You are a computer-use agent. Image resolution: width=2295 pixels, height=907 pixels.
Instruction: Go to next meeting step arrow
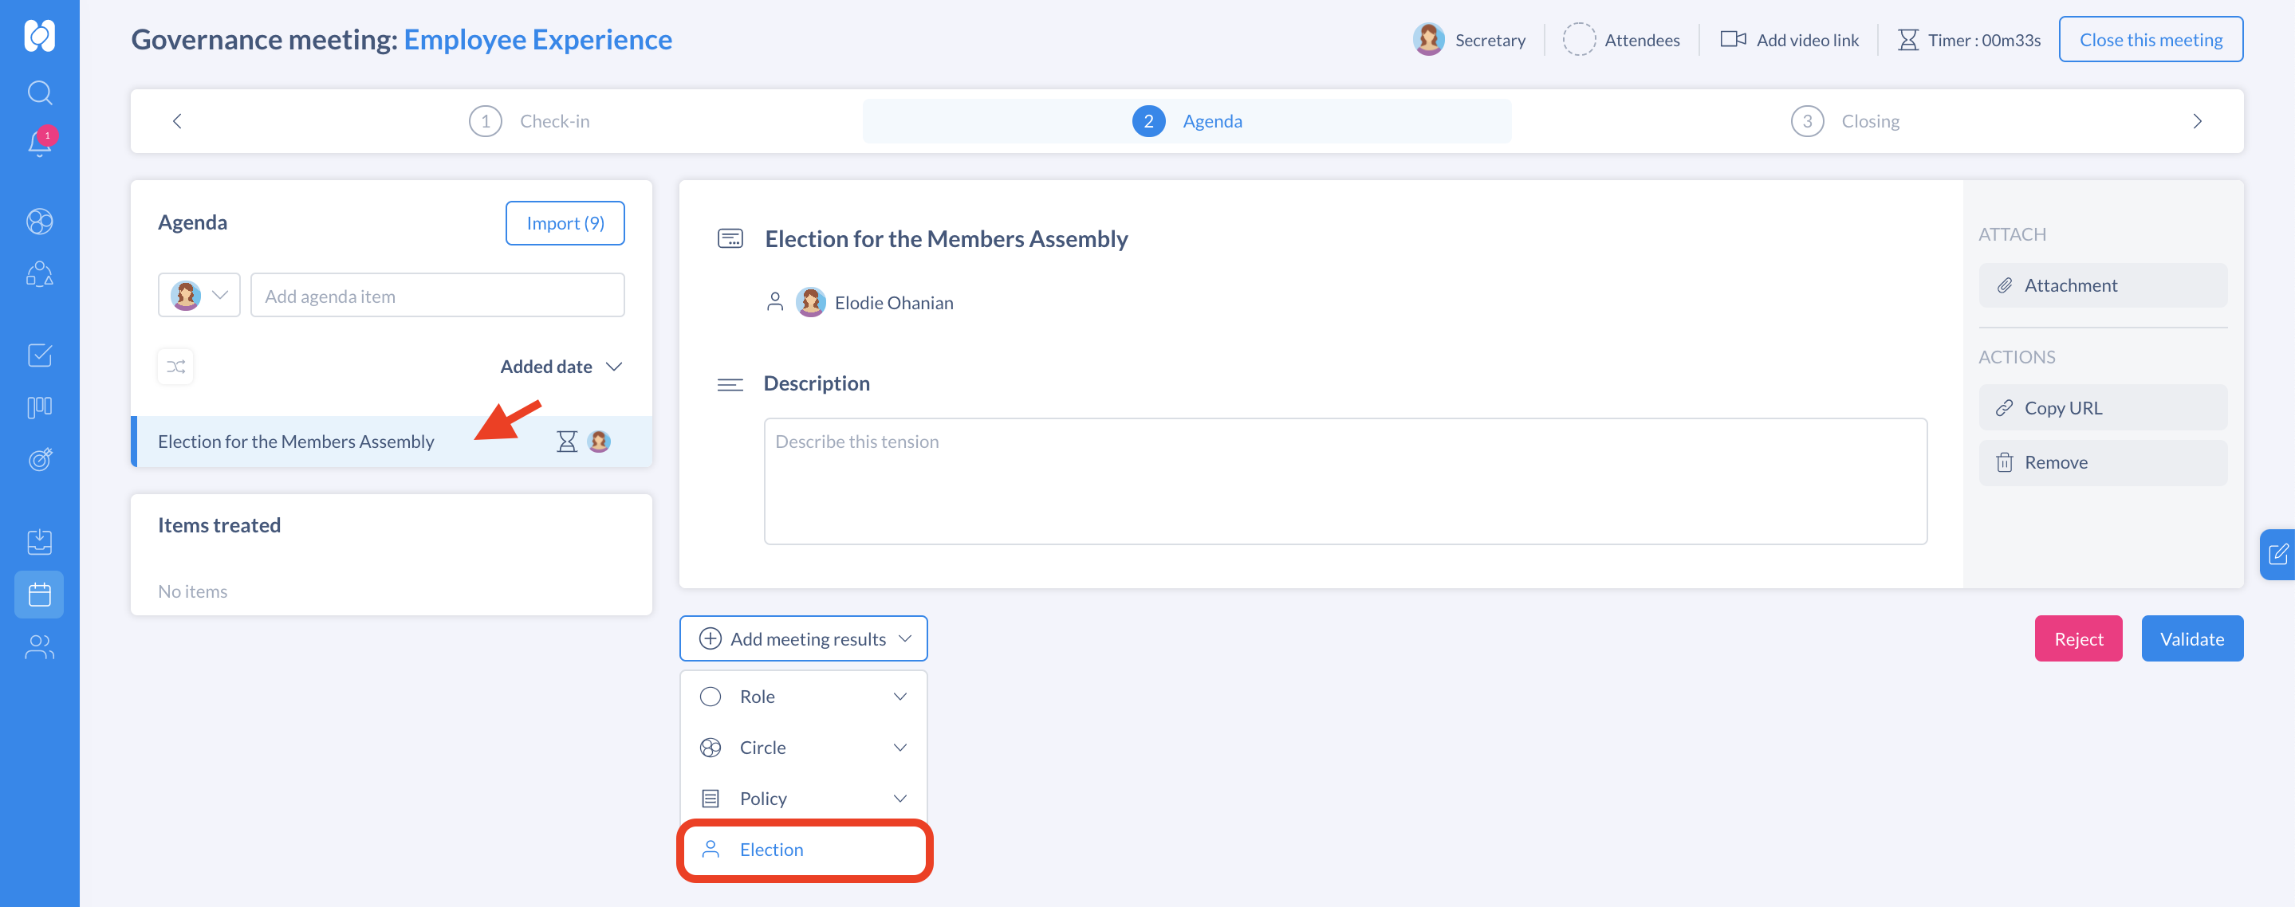tap(2196, 121)
